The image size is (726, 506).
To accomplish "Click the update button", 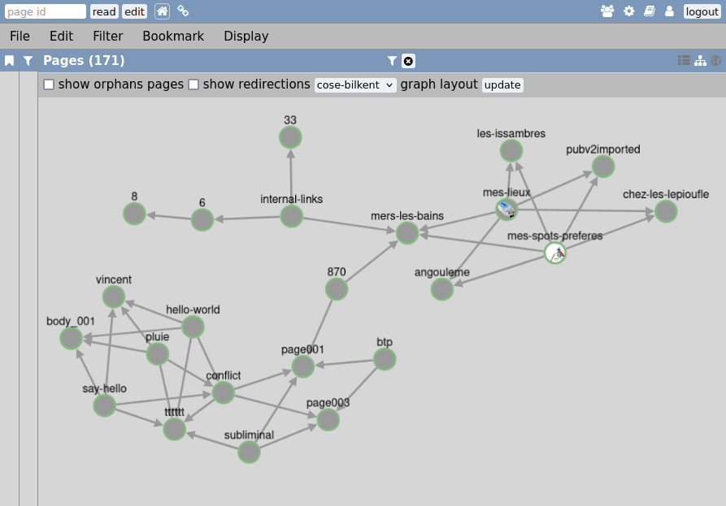I will coord(502,84).
